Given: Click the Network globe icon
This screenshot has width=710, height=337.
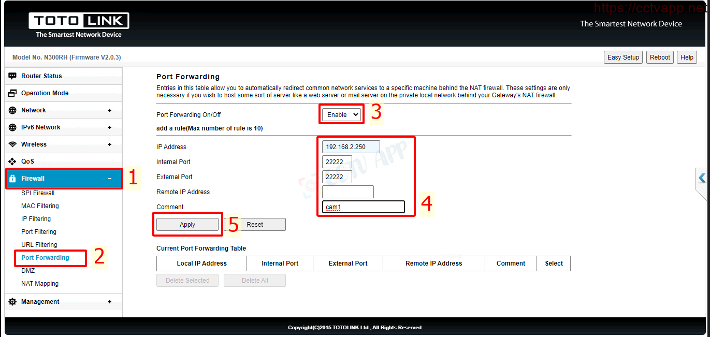Looking at the screenshot, I should pyautogui.click(x=12, y=110).
